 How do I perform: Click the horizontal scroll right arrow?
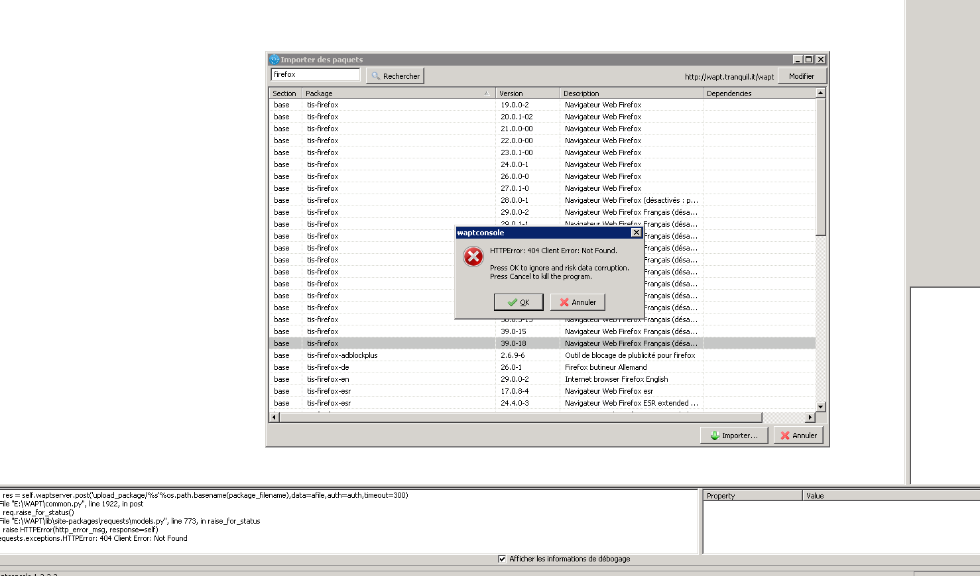pyautogui.click(x=810, y=418)
